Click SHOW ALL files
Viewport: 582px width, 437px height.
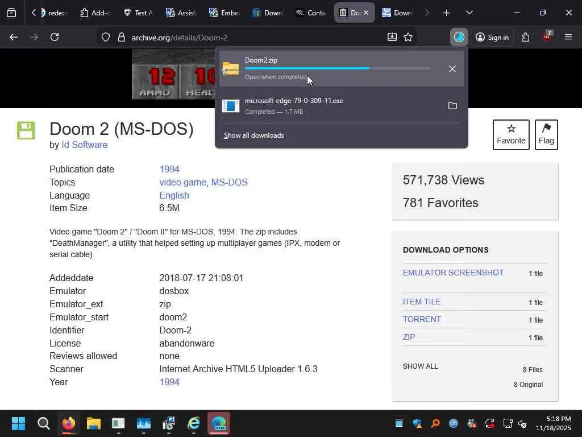pos(420,366)
